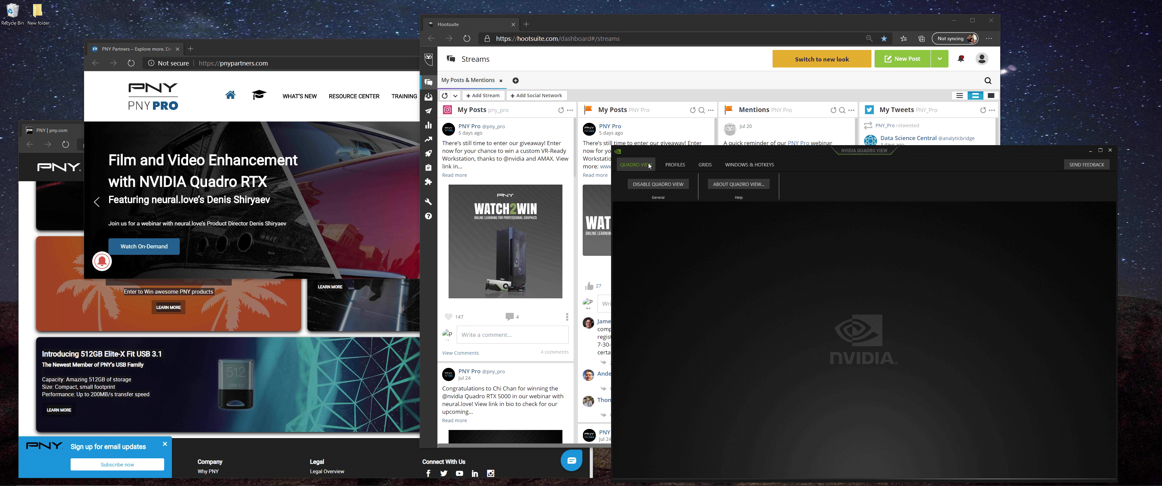The width and height of the screenshot is (1162, 486).
Task: Switch to standard stream view
Action: coord(975,96)
